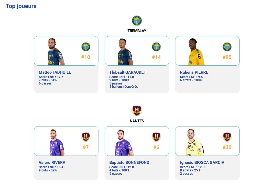Open Baptiste BONNEFOND's player name link
This screenshot has width=279, height=190.
[129, 163]
